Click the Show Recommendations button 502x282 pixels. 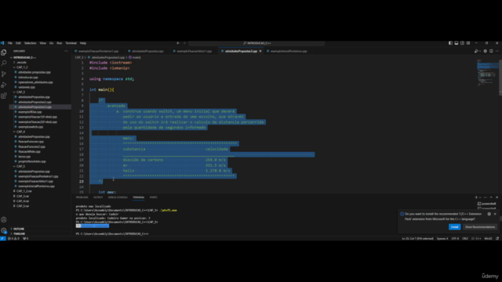480,227
